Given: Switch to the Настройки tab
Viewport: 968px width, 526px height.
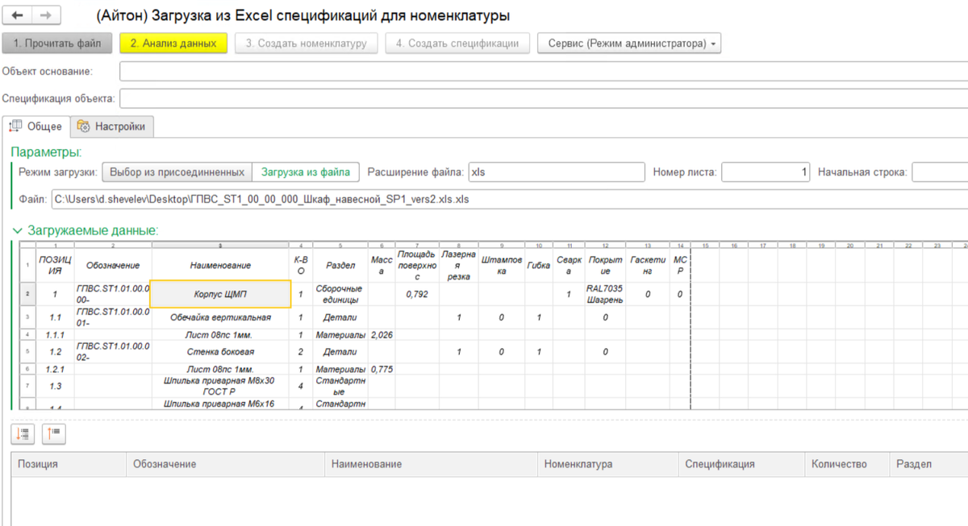Looking at the screenshot, I should [x=112, y=126].
